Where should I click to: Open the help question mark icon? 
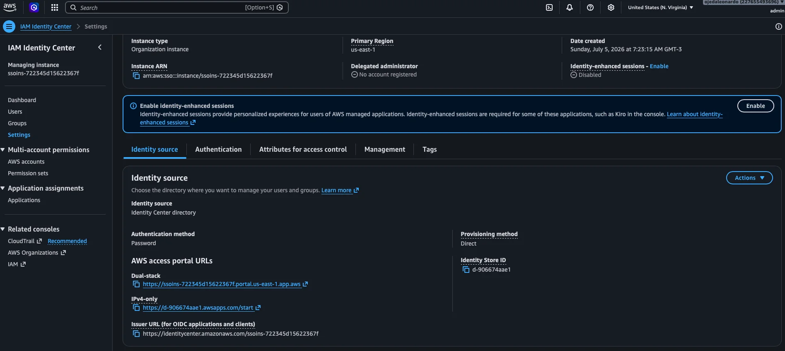[x=590, y=7]
